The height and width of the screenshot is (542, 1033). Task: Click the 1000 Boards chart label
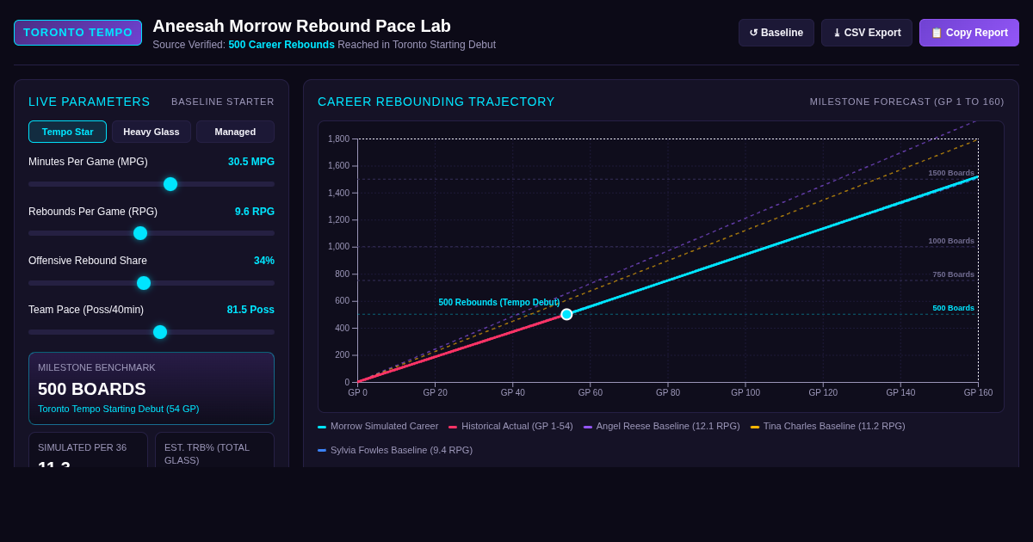point(951,241)
